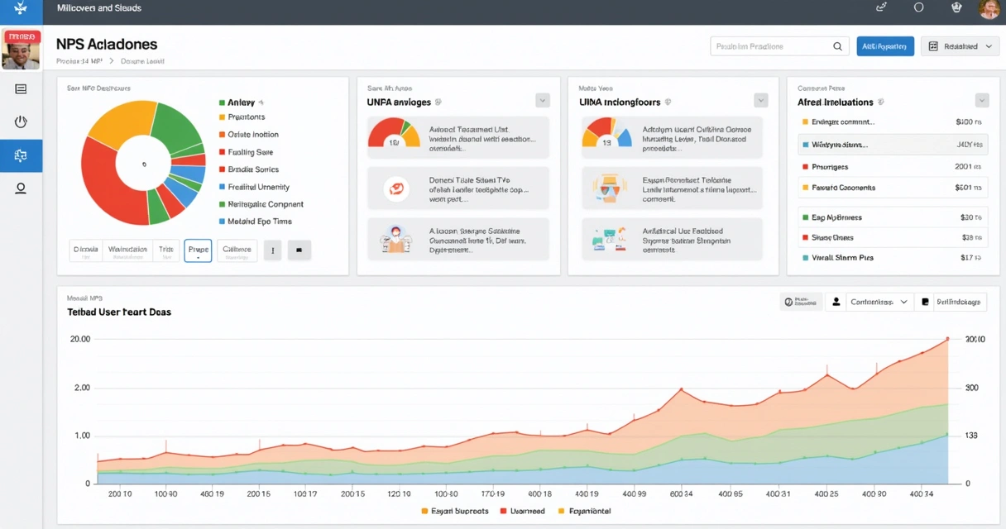Select the Calltence tab below the donut chart
Screen dimensions: 1006x529
tap(237, 250)
